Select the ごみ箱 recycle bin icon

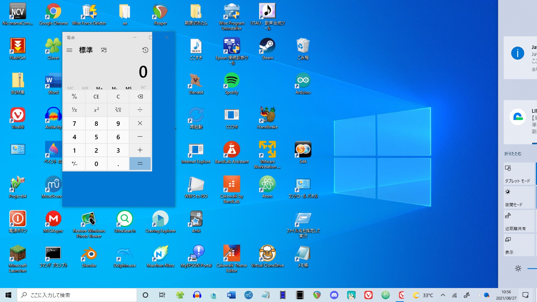303,49
